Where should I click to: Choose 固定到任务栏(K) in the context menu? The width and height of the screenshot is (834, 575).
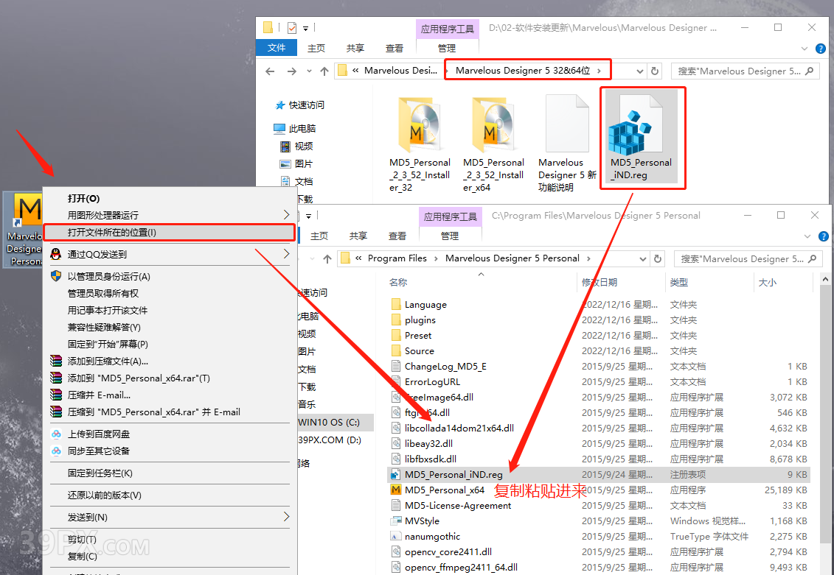click(x=169, y=473)
